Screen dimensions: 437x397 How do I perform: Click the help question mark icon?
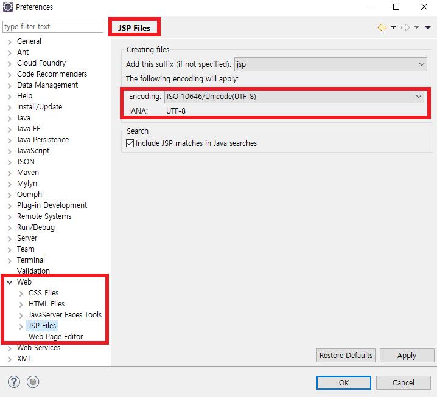tap(13, 382)
